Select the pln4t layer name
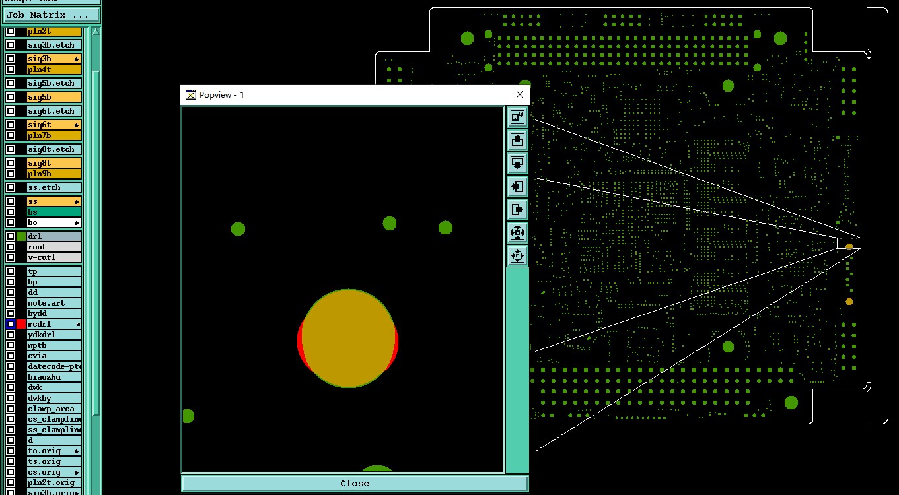This screenshot has width=899, height=495. (x=54, y=69)
